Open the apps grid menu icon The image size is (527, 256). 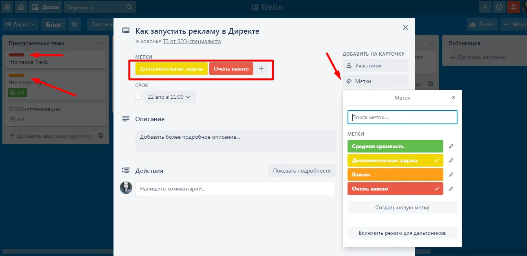tap(7, 7)
